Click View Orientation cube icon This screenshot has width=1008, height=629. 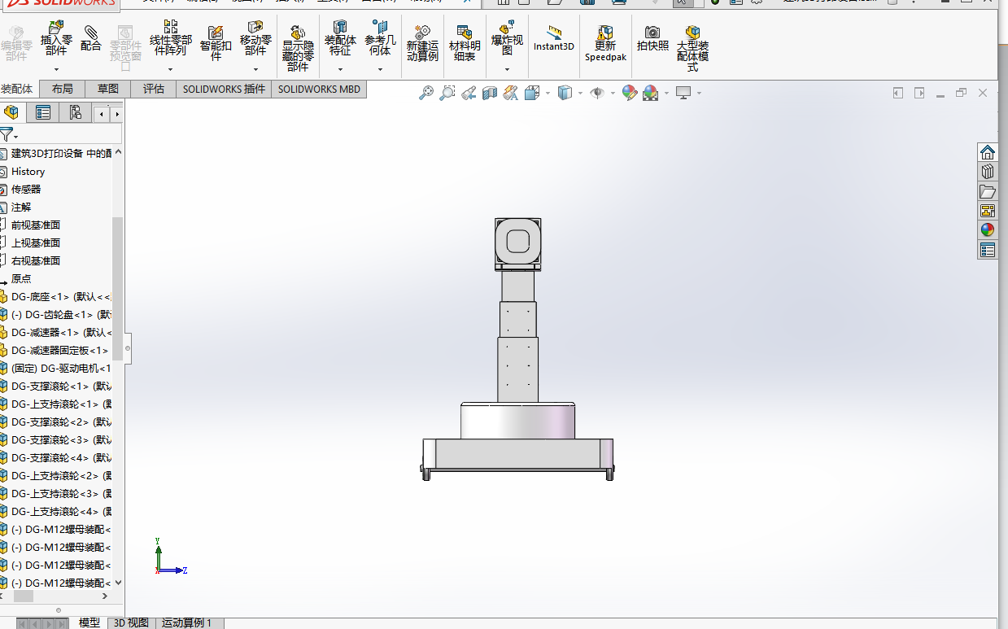click(532, 93)
